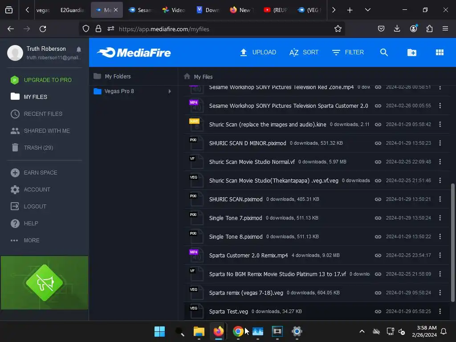
Task: Open EARN SPACE page
Action: click(34, 173)
